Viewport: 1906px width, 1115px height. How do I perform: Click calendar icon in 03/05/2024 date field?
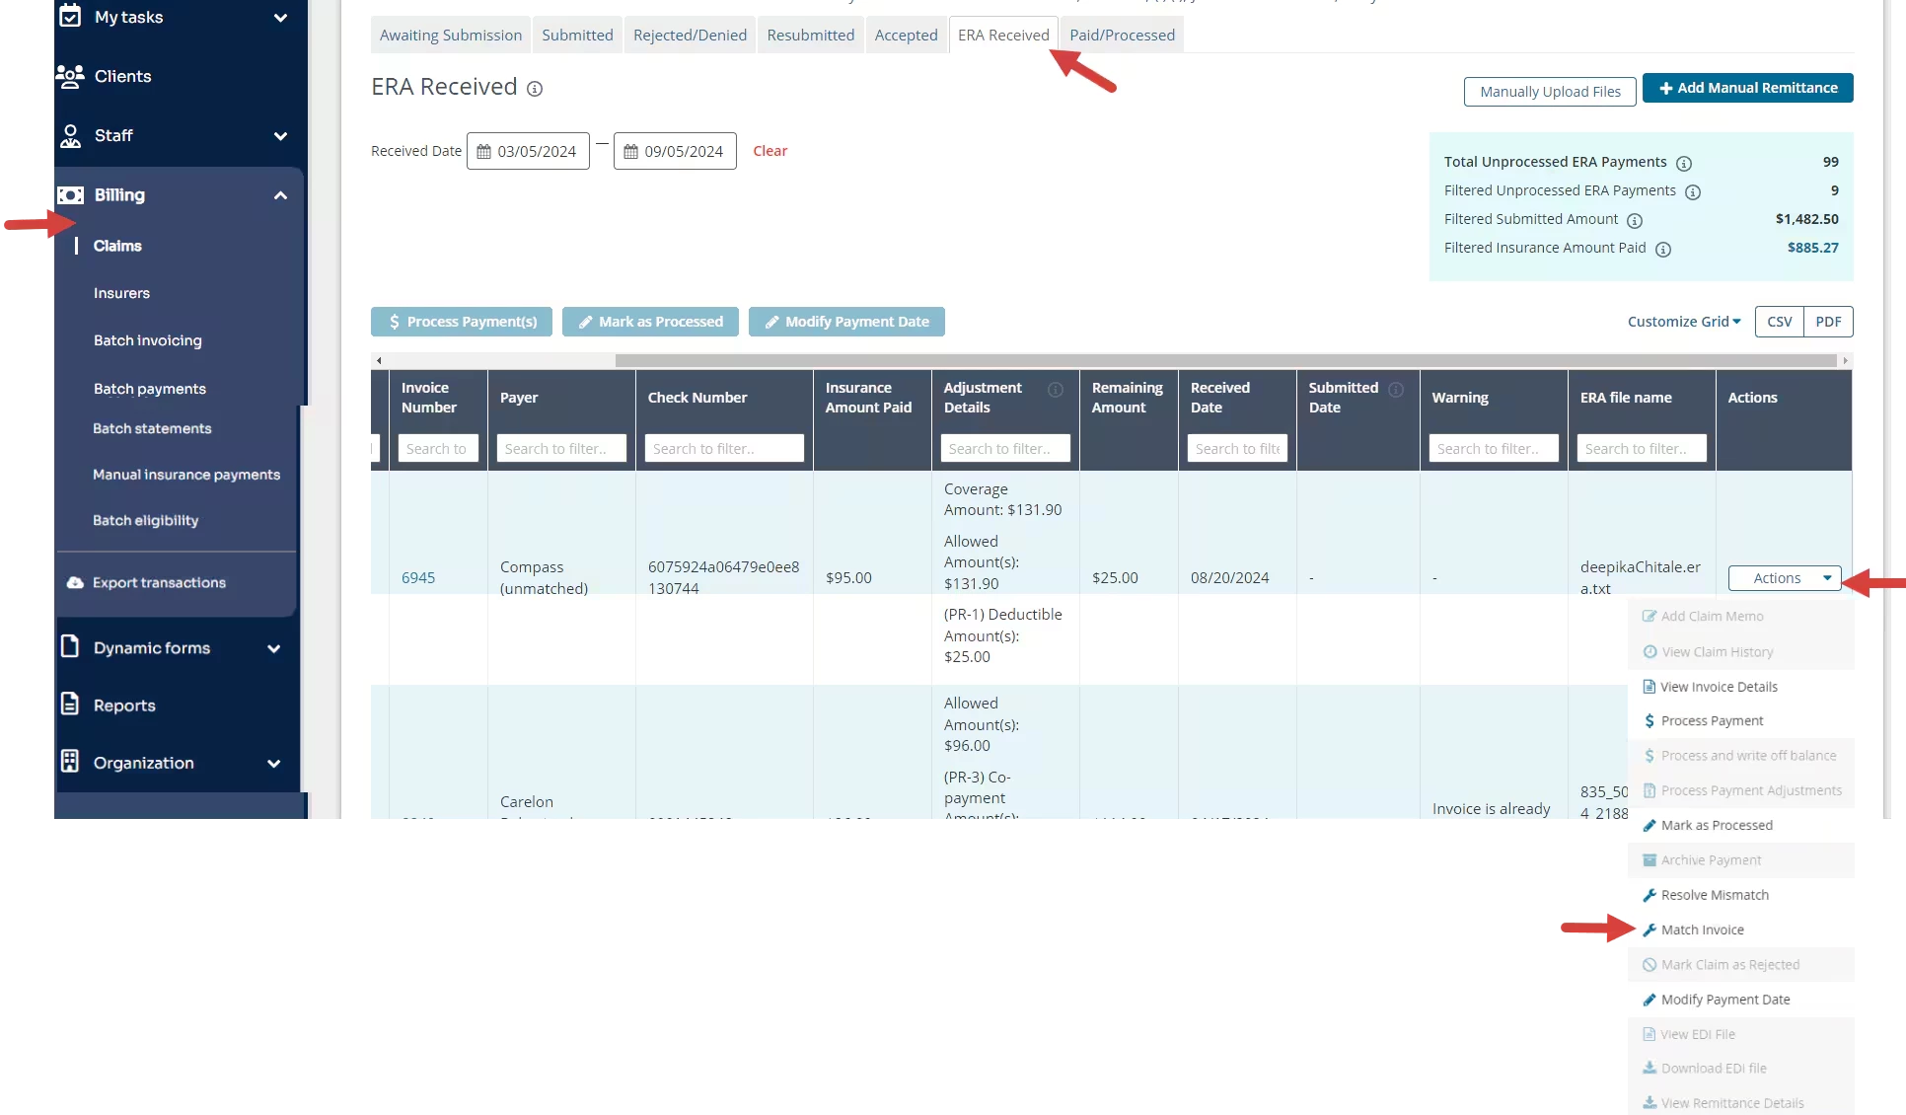pos(483,152)
